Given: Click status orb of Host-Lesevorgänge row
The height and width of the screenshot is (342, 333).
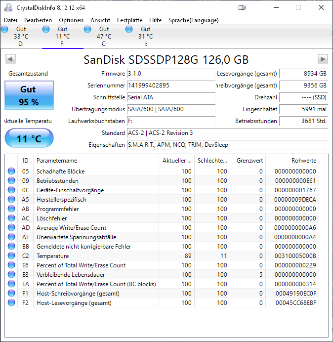Looking at the screenshot, I should click(x=11, y=302).
